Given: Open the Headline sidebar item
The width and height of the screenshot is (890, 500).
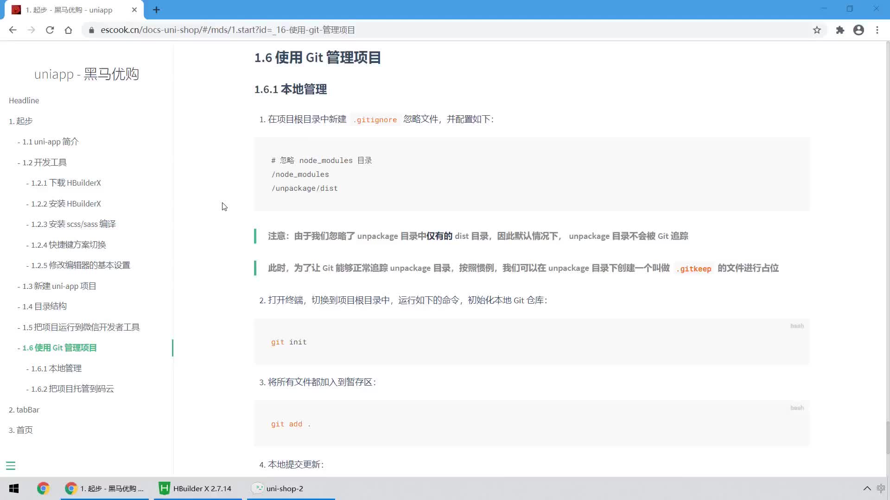Looking at the screenshot, I should point(24,100).
